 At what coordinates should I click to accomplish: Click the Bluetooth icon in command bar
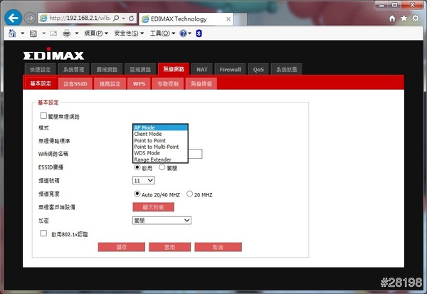[199, 33]
